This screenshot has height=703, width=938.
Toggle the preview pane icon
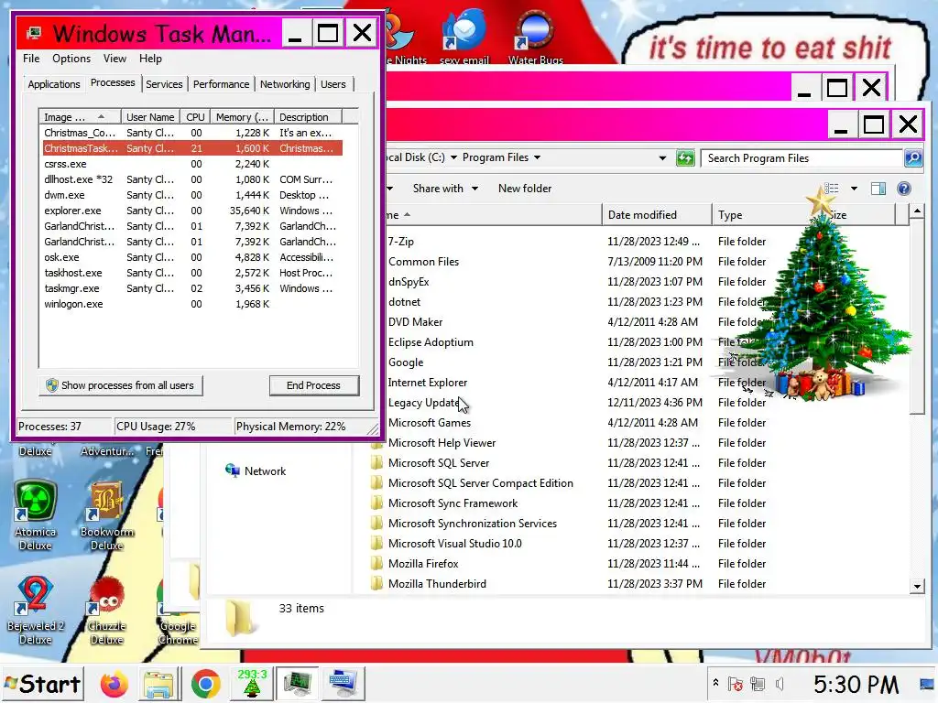(x=878, y=189)
